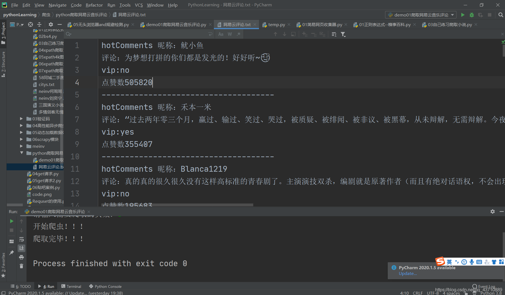Toggle Words option in find bar
Viewport: 505px width, 295px height.
(230, 34)
